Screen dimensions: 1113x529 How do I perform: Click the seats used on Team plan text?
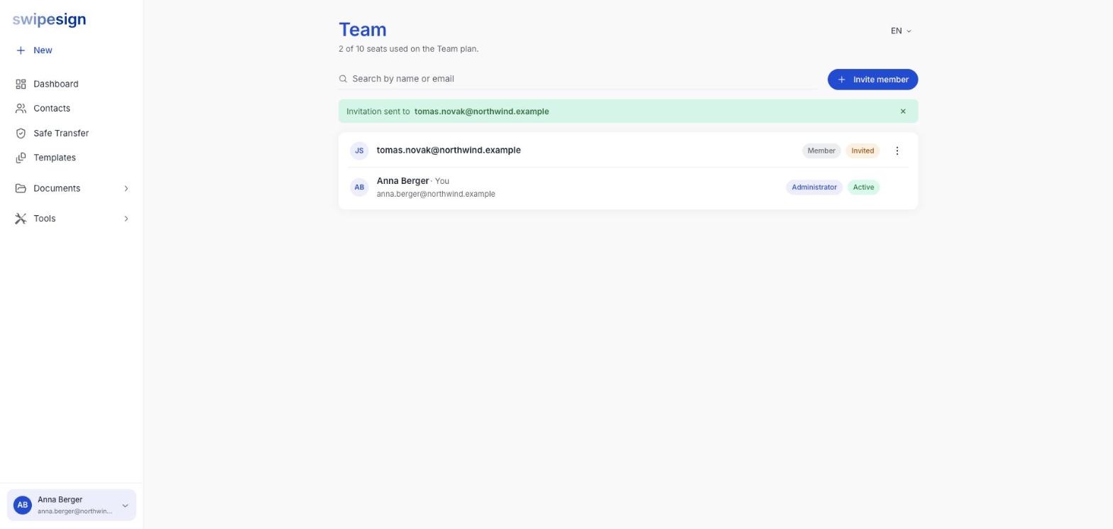tap(409, 49)
